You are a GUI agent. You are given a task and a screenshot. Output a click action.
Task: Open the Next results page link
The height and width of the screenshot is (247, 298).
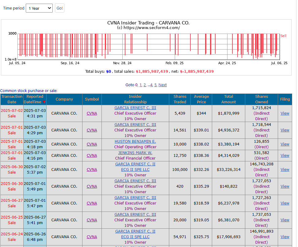[162, 85]
